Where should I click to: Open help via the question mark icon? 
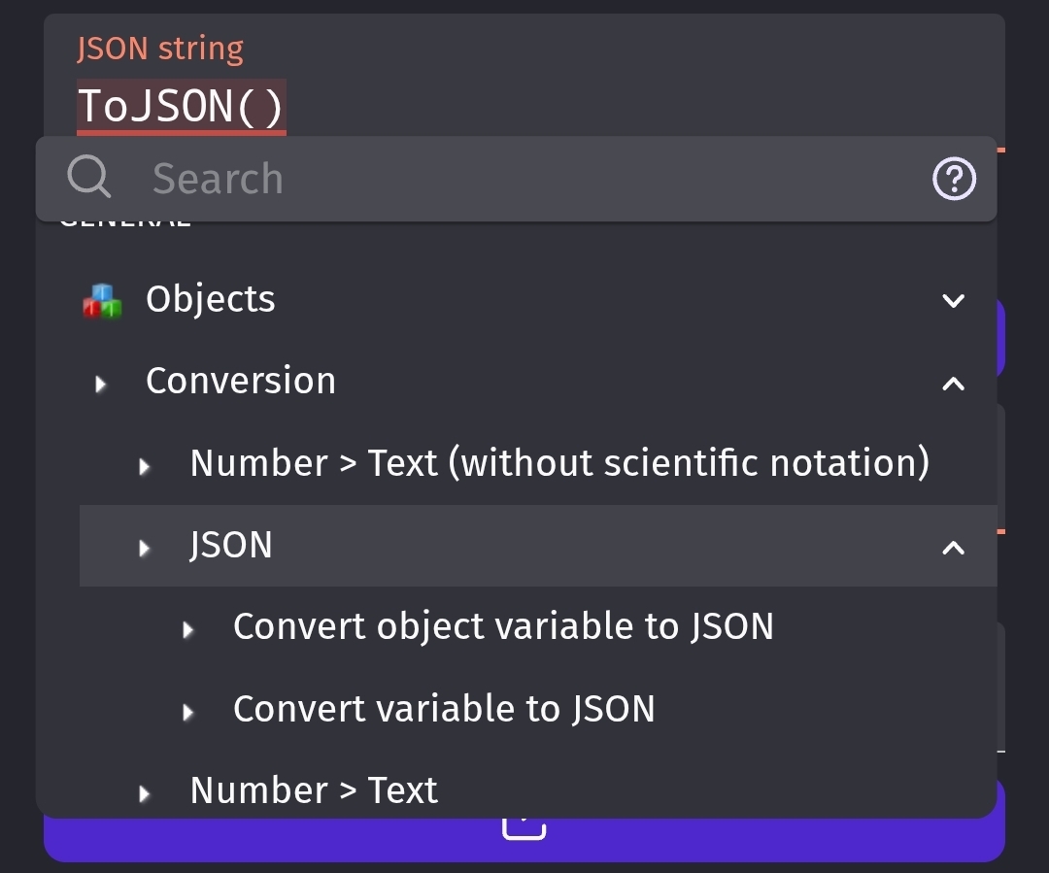tap(954, 179)
